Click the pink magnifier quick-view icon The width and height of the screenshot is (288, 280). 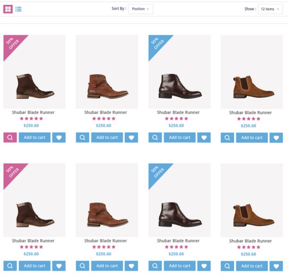(x=10, y=138)
